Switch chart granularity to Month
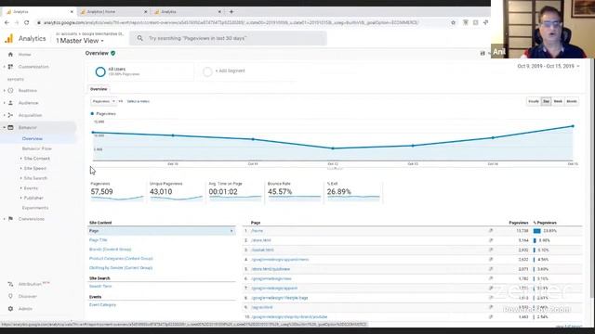 point(572,101)
